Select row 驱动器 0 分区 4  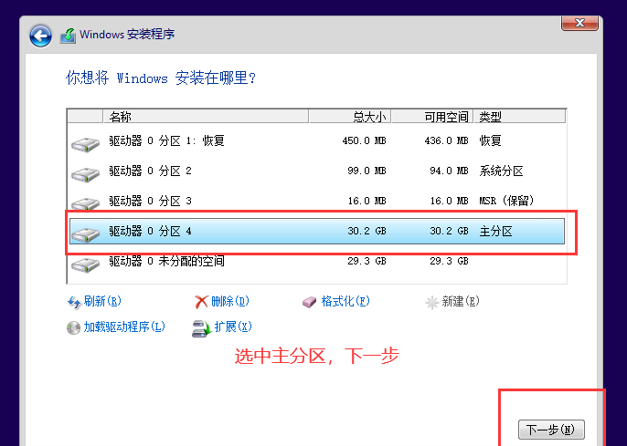tap(316, 231)
